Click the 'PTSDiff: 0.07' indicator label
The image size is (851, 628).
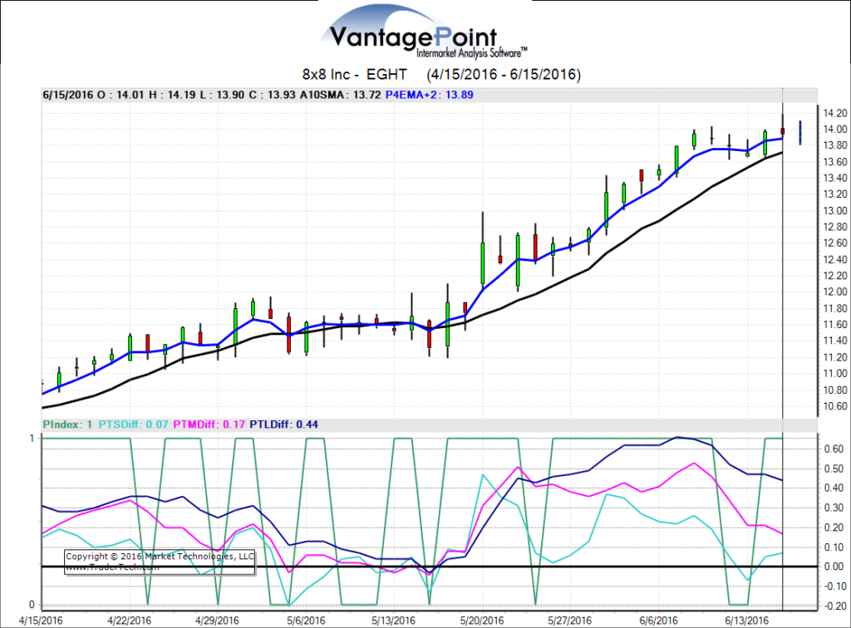[x=134, y=424]
